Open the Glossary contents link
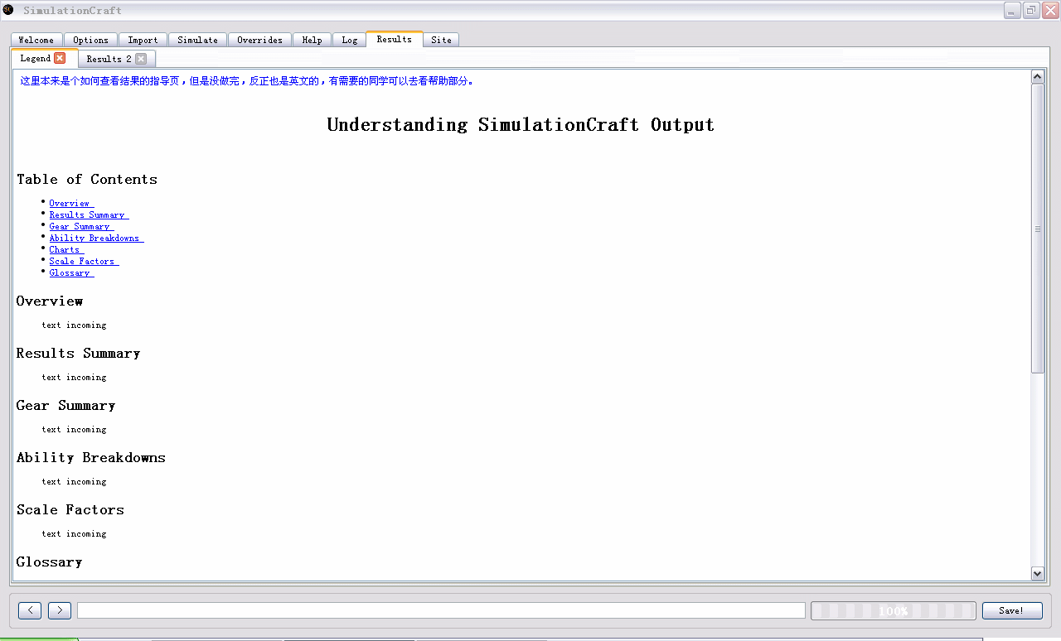 click(71, 272)
